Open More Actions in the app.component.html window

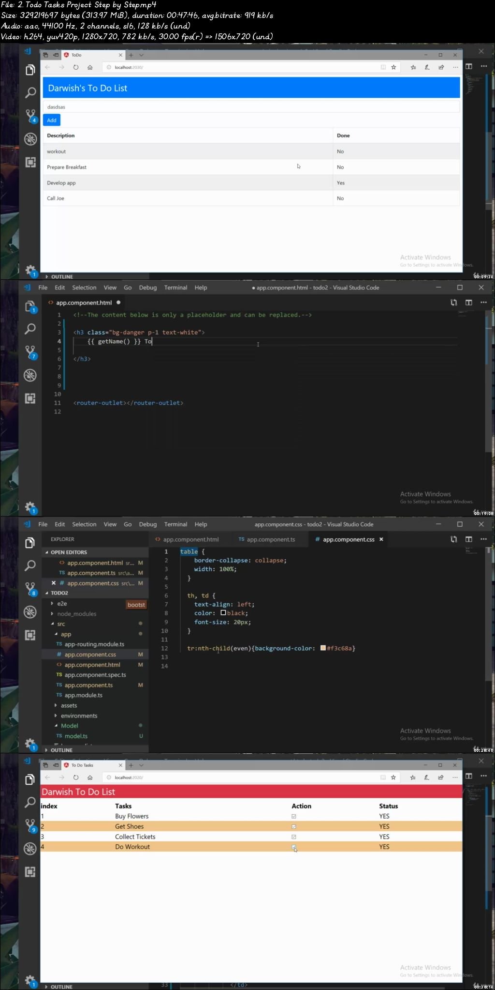coord(483,303)
